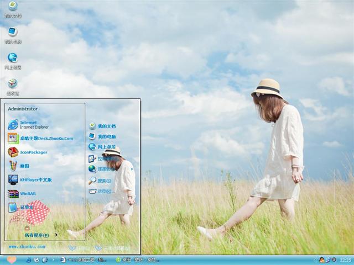The width and height of the screenshot is (354, 265).
Task: Click the Administrator user name
Action: coord(23,109)
